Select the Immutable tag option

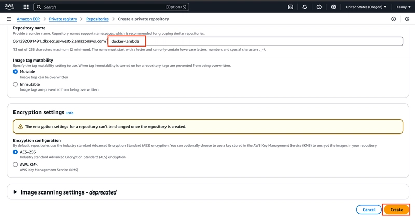16,84
